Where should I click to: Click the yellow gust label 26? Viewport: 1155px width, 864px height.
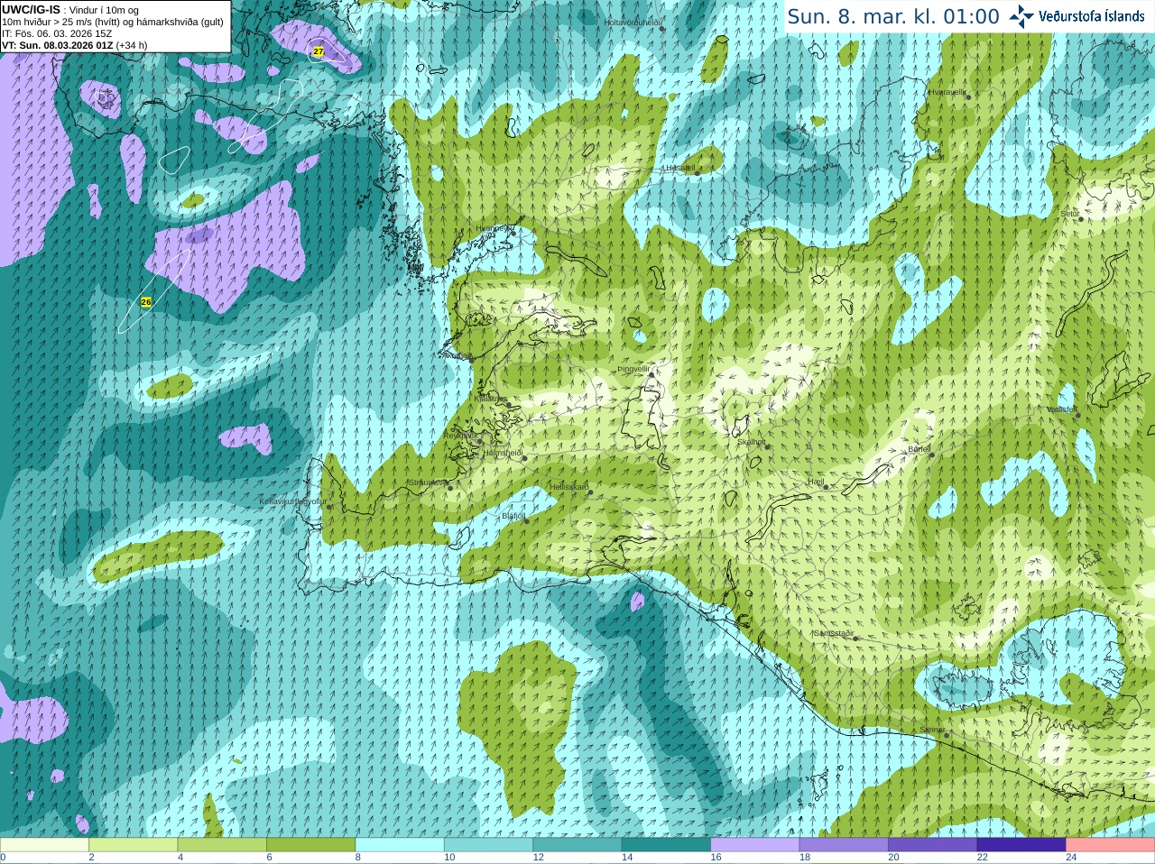pyautogui.click(x=146, y=302)
